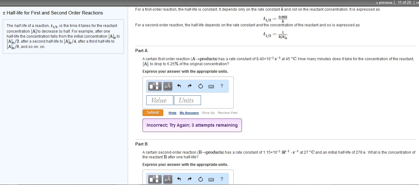Reset the Part A answer box
This screenshot has width=419, height=185.
[200, 86]
